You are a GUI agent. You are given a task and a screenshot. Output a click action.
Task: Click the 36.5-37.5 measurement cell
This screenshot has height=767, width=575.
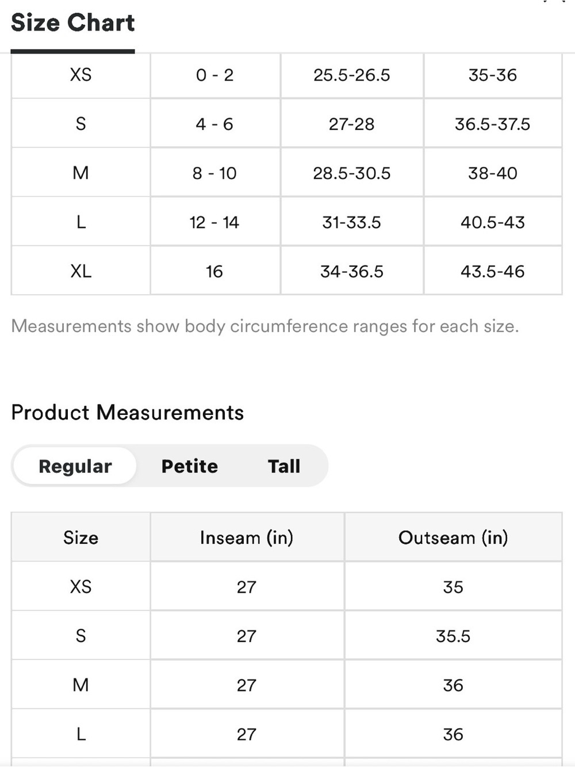click(493, 124)
